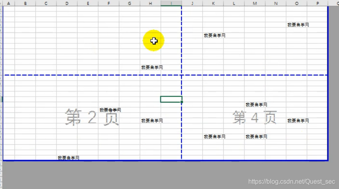Select 我要自学网 cell in column F over 第 2 页
339x189 pixels.
click(x=110, y=110)
